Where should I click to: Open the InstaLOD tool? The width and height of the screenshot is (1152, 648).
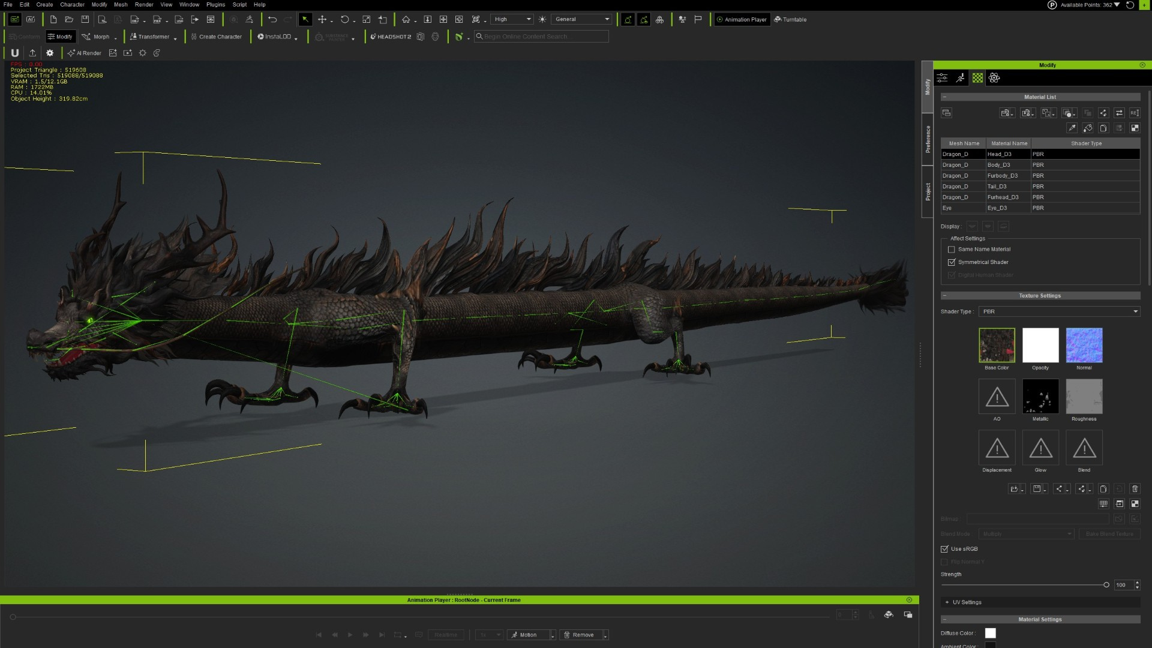(275, 37)
